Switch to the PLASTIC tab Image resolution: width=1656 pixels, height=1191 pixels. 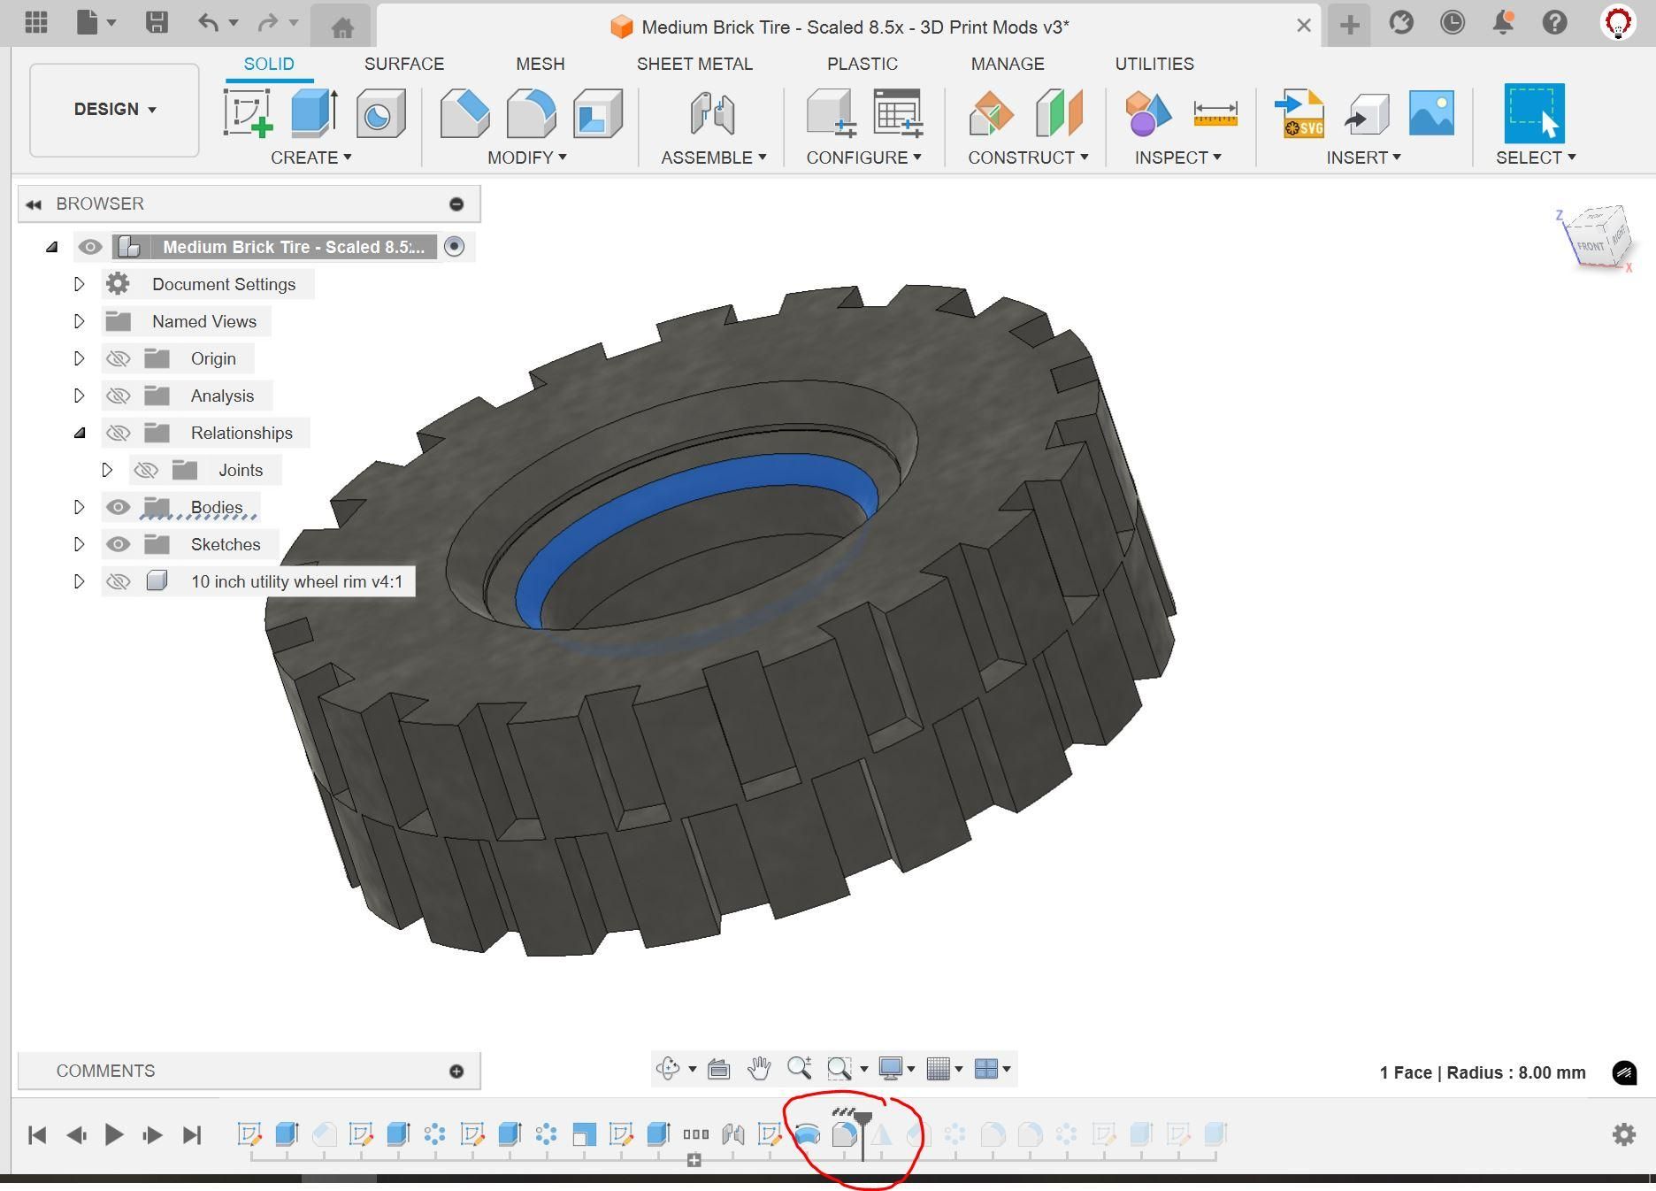tap(862, 64)
